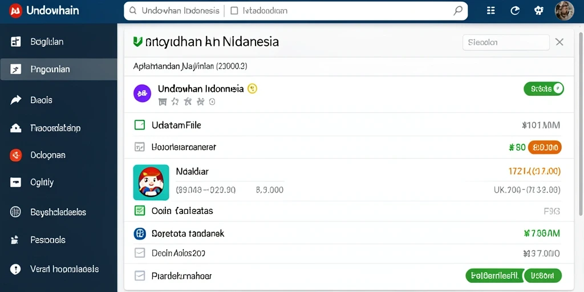584x292 pixels.
Task: Click the envelope icon beside Deoln Aoles200
Action: click(x=139, y=254)
